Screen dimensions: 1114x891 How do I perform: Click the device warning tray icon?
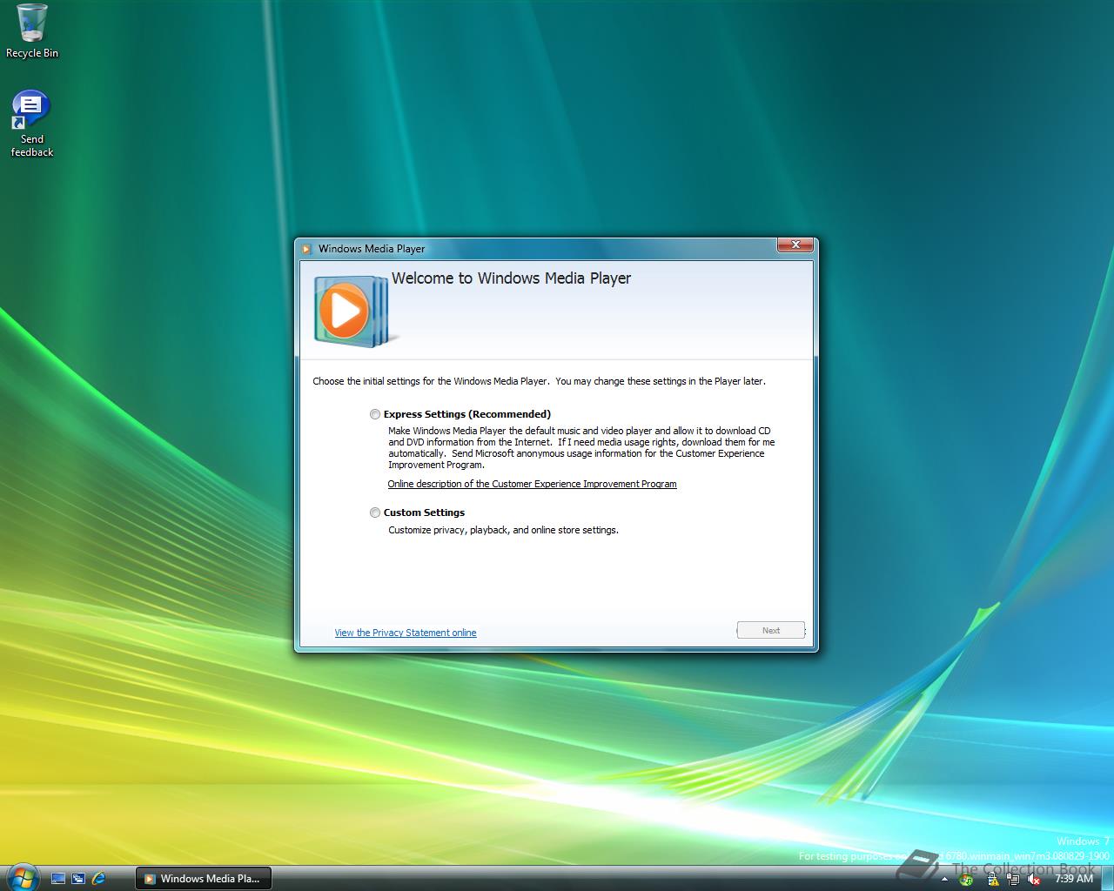click(994, 880)
